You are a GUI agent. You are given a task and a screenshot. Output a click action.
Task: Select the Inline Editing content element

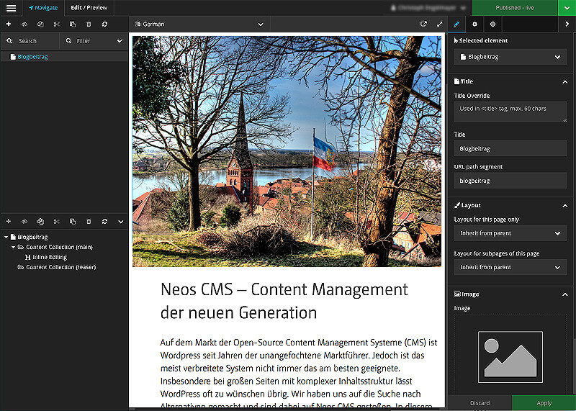[x=46, y=257]
